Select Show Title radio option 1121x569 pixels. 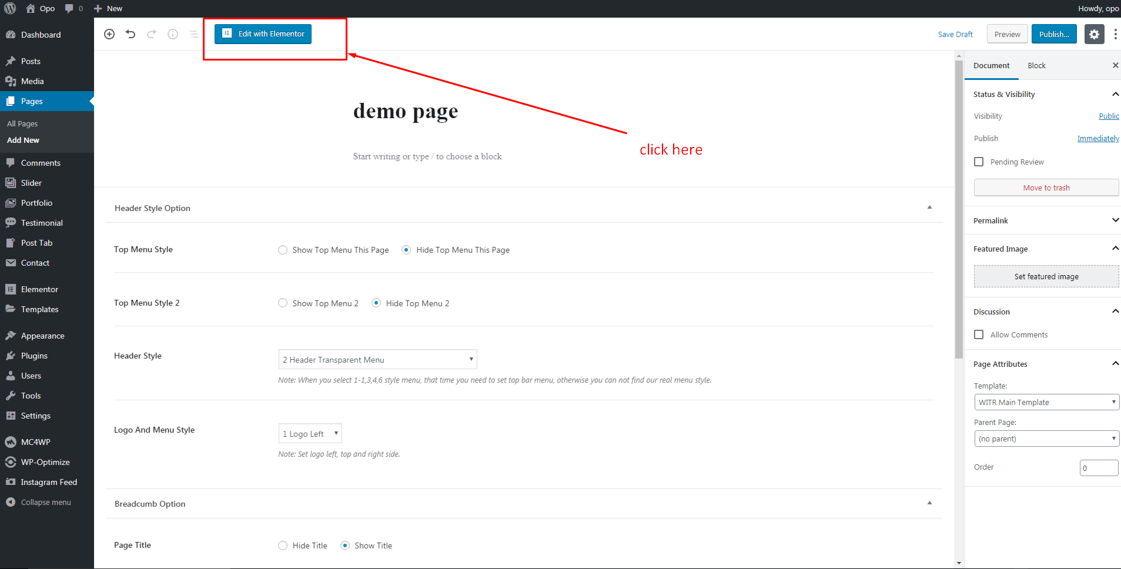point(345,545)
